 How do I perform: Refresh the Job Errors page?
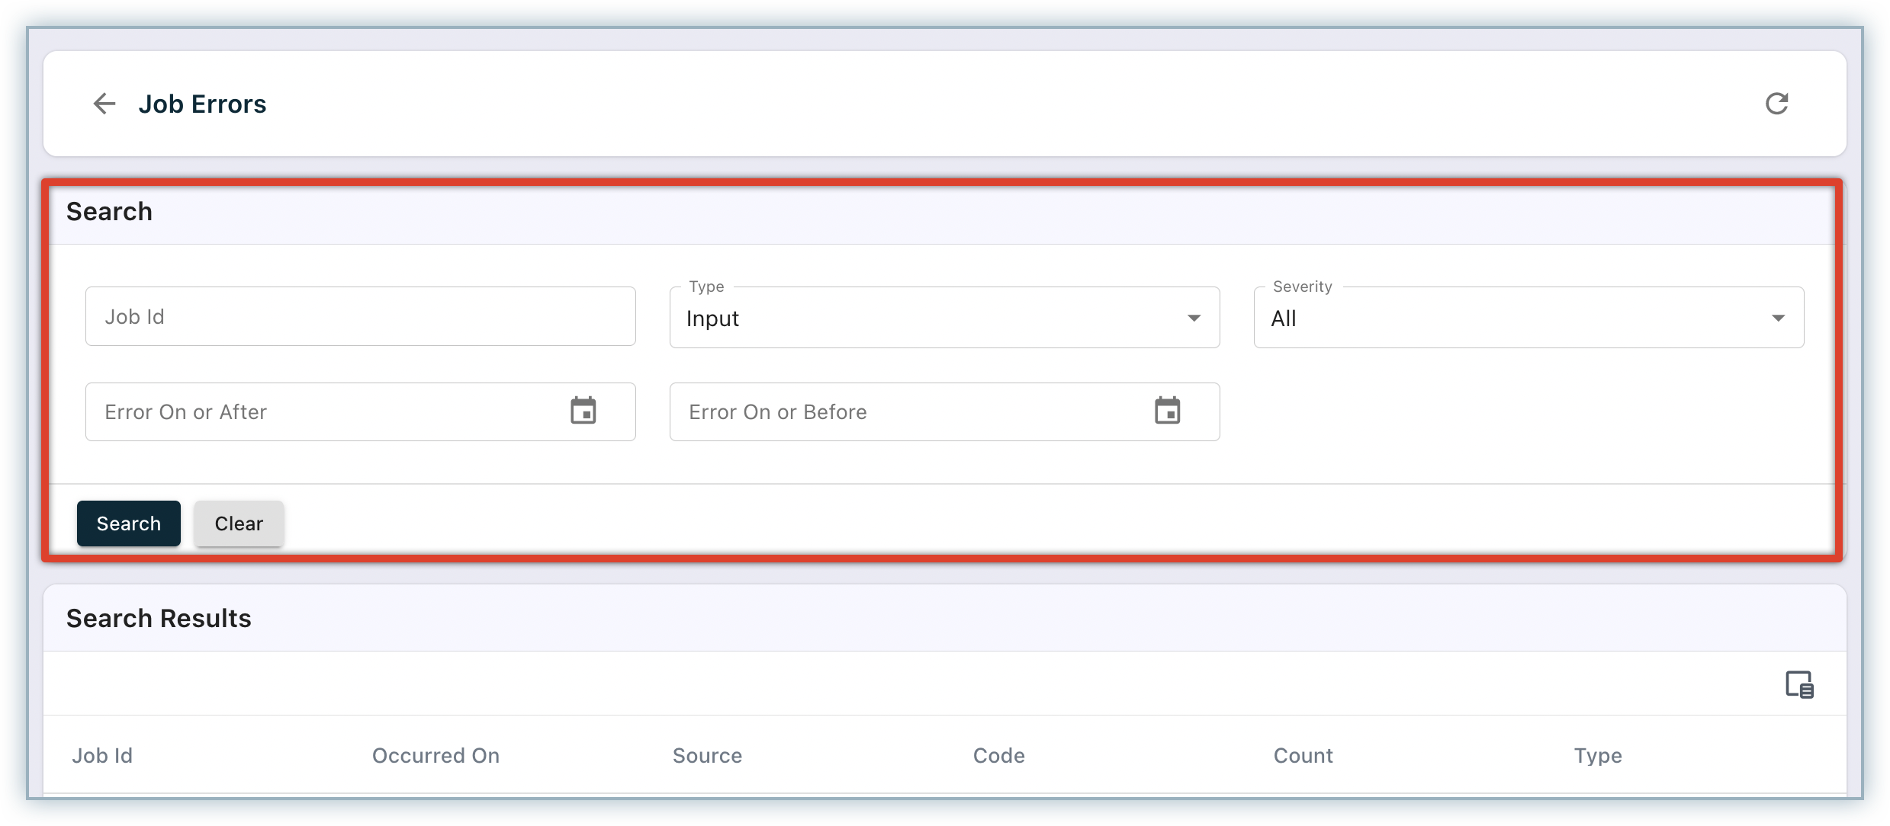click(x=1776, y=104)
